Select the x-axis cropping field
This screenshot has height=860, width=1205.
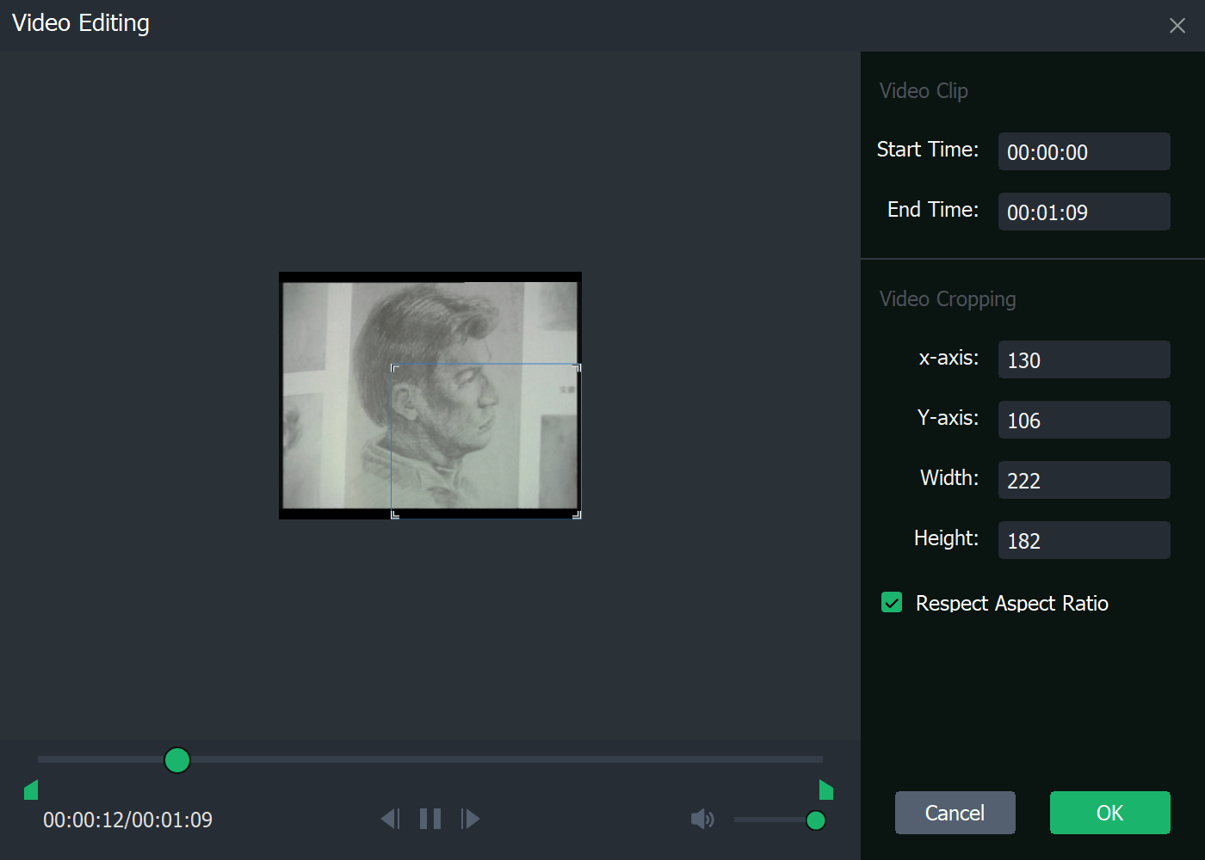[x=1084, y=359]
